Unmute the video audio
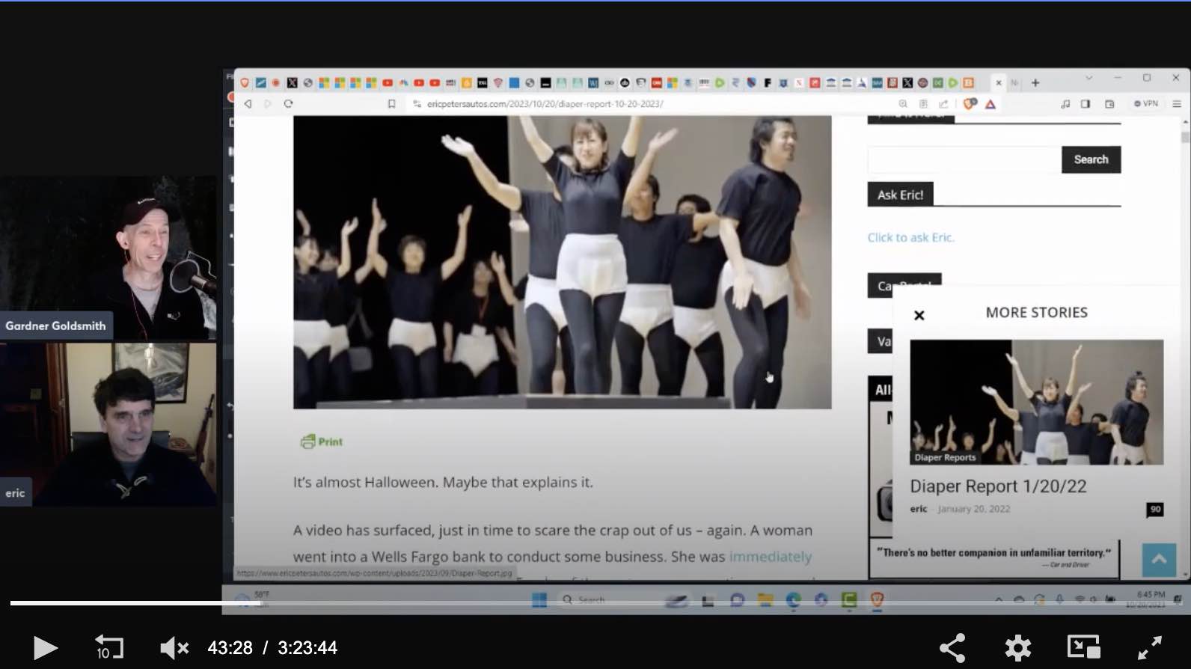The height and width of the screenshot is (669, 1191). point(174,647)
